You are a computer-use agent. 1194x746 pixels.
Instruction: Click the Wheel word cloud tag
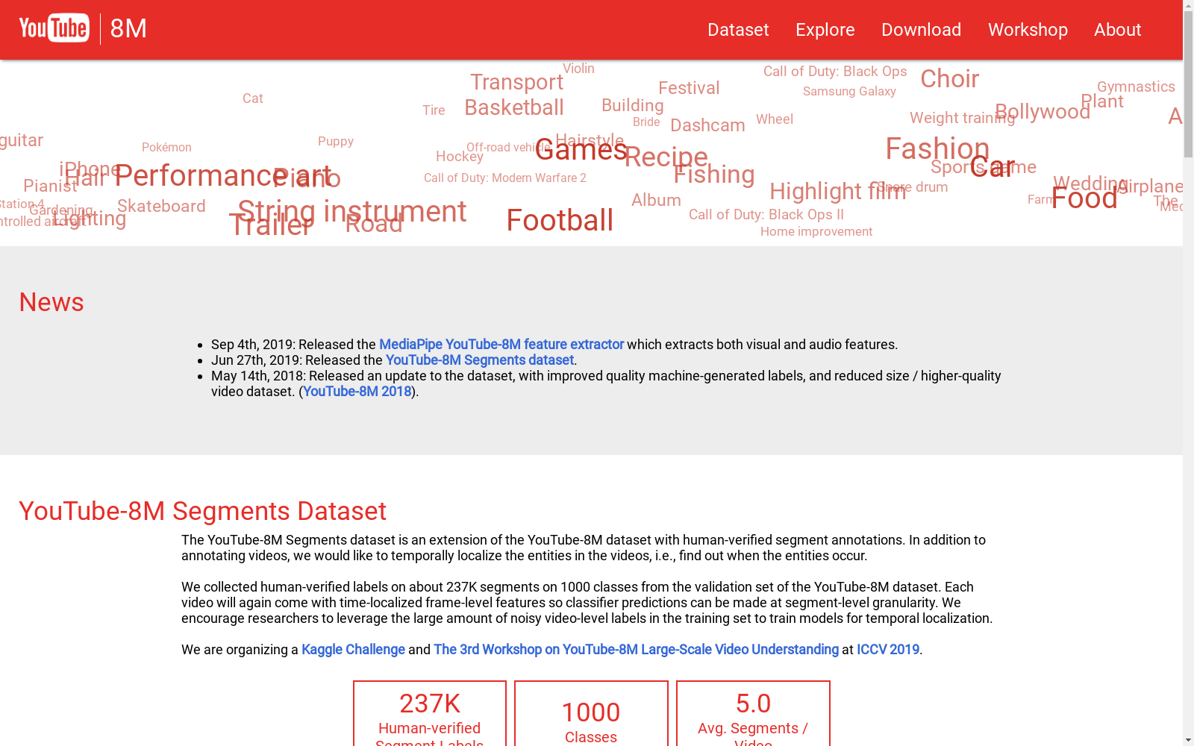coord(775,119)
